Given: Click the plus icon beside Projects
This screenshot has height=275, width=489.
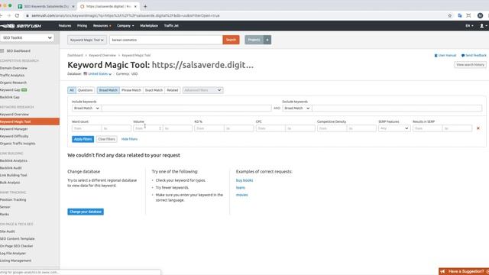Looking at the screenshot, I should tap(267, 40).
